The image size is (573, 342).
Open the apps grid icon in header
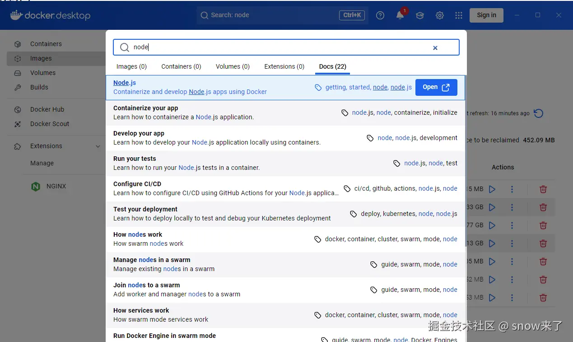click(x=459, y=15)
